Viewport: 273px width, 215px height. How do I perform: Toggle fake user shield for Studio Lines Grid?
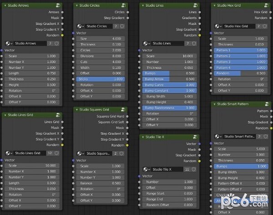pos(56,153)
